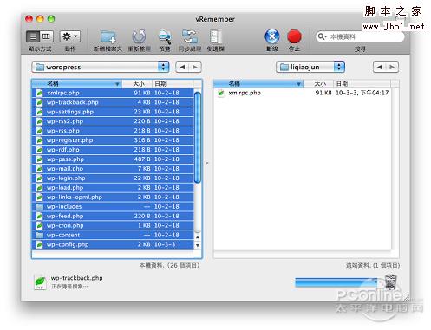This screenshot has width=431, height=330.
Task: Open the liqiaojun remote folder dropdown
Action: pos(310,67)
